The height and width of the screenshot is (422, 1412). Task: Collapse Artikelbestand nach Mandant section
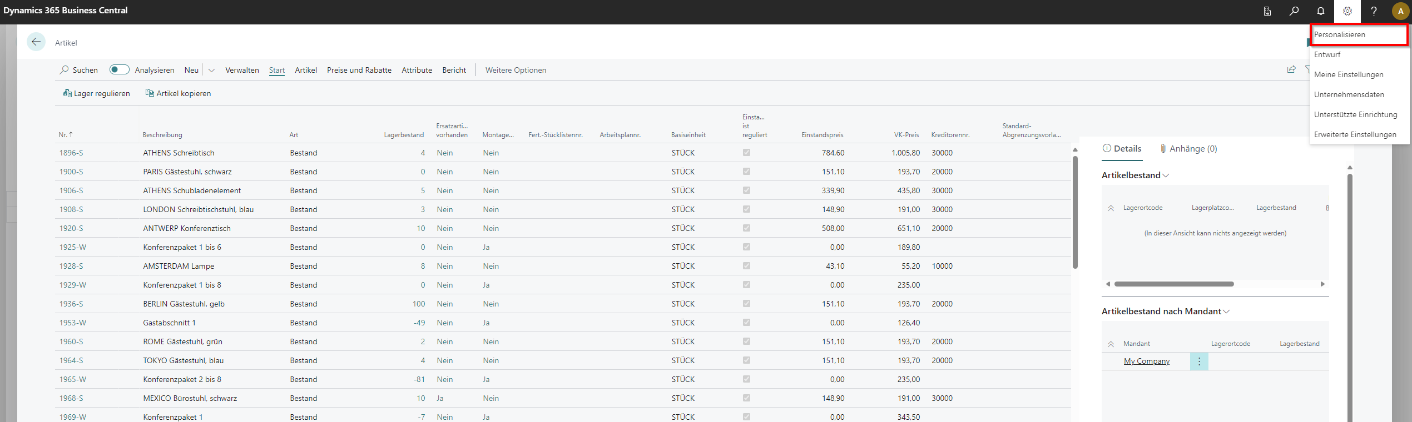(1226, 312)
